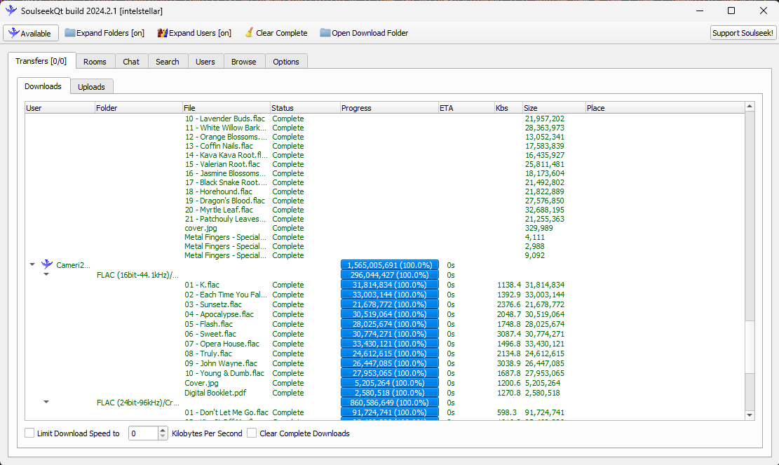Click the Open Download Folder icon
Image resolution: width=779 pixels, height=465 pixels.
[x=325, y=33]
